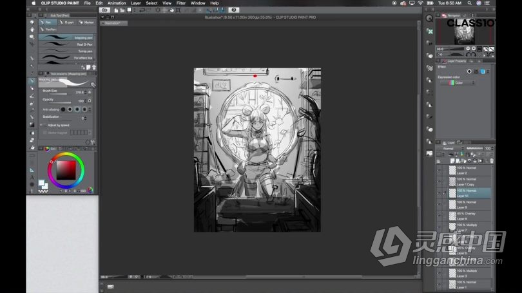Open the Filter menu
522x293 pixels.
pyautogui.click(x=181, y=3)
